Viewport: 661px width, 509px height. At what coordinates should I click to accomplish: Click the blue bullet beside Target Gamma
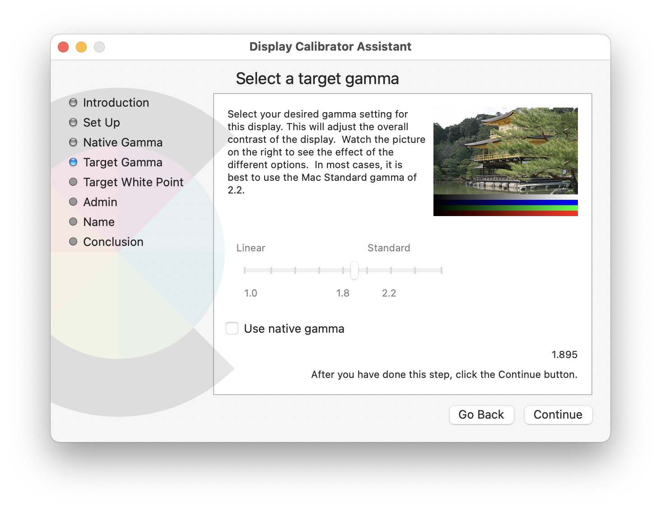(x=73, y=162)
